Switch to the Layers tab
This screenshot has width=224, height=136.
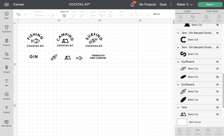pyautogui.click(x=187, y=11)
